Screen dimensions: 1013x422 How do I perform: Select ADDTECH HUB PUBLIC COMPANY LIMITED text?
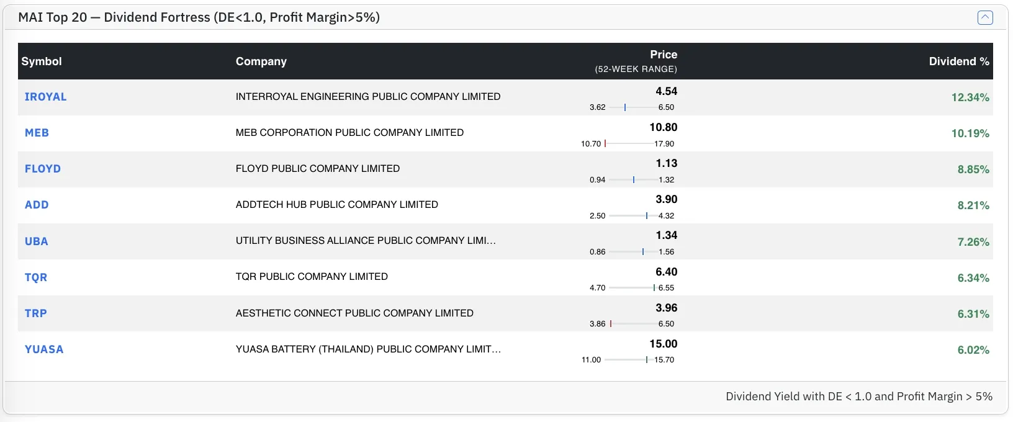(337, 205)
